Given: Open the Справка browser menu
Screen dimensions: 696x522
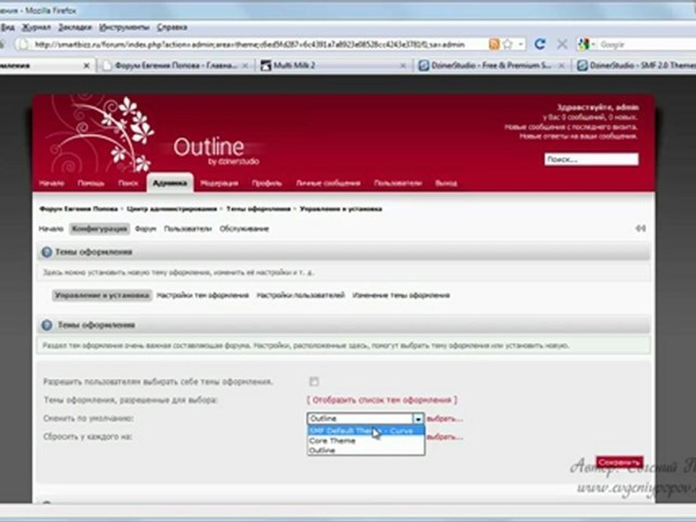Looking at the screenshot, I should point(172,27).
